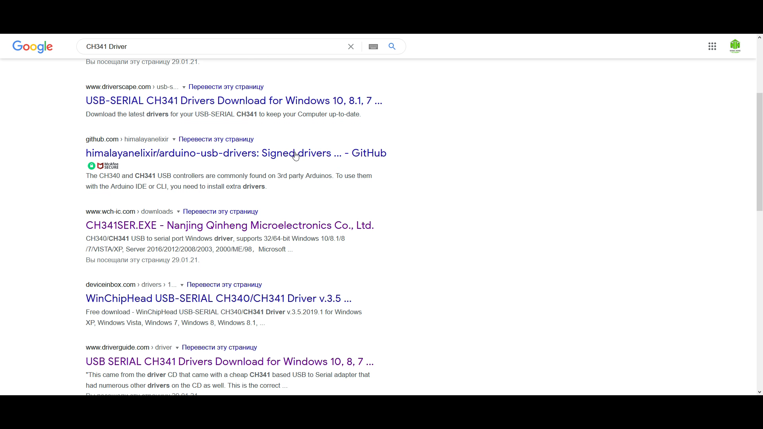This screenshot has height=429, width=763.
Task: Click the green padlock site-safety icon
Action: 92,166
